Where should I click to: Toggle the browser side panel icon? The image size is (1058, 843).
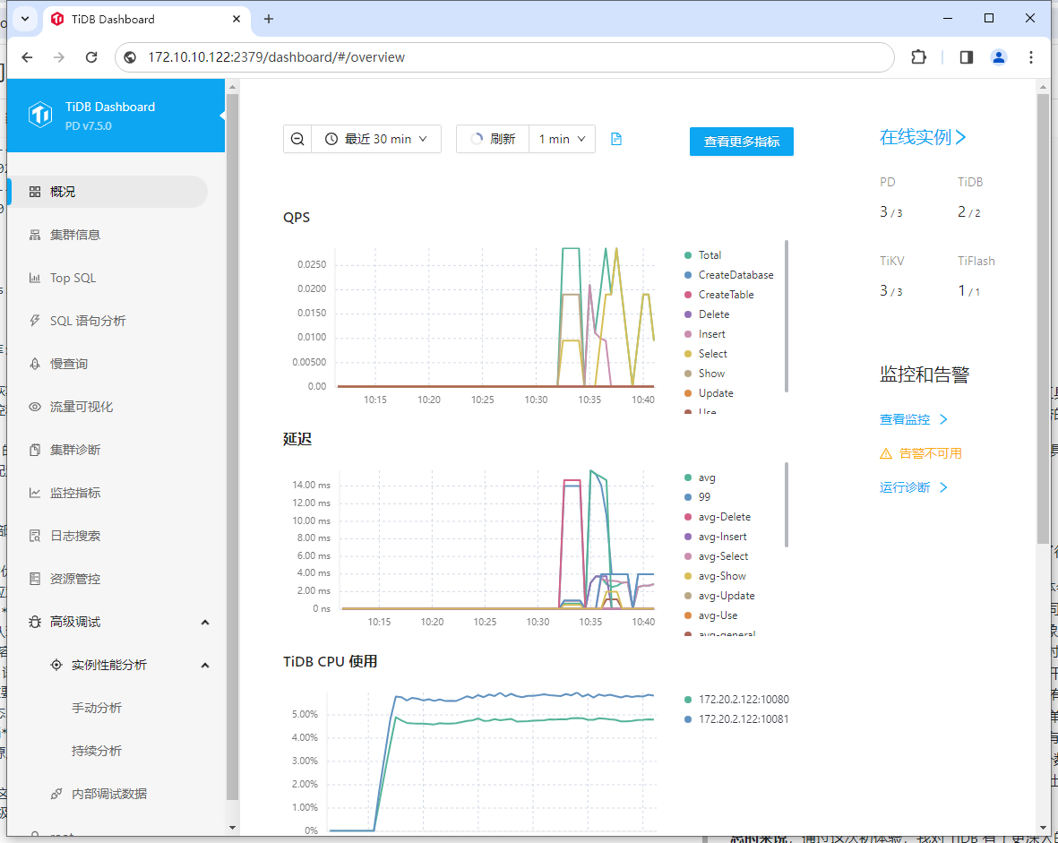(967, 57)
